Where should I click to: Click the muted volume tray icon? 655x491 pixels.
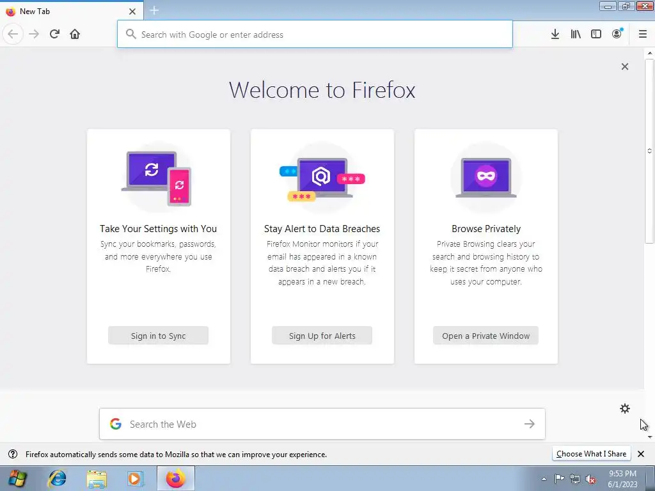[x=590, y=479]
